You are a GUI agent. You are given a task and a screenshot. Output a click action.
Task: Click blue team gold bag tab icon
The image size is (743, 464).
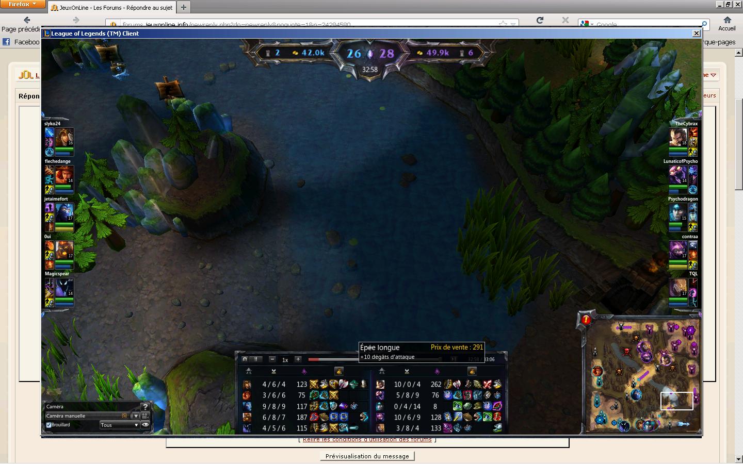(x=339, y=371)
